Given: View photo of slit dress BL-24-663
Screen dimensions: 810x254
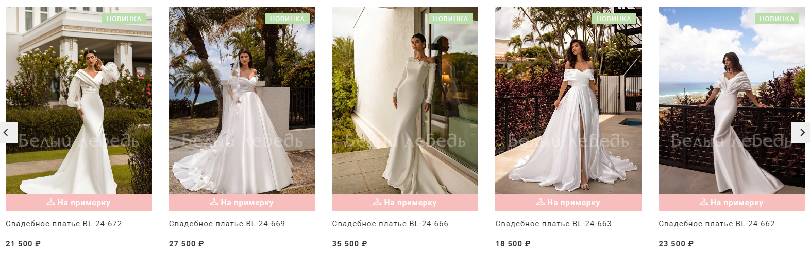Looking at the screenshot, I should click(x=568, y=100).
